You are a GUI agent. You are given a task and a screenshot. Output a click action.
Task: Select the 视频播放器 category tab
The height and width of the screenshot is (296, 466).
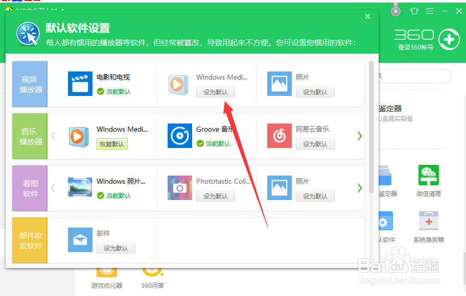[30, 84]
